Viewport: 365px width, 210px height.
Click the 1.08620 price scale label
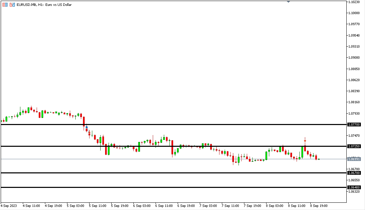(x=354, y=80)
